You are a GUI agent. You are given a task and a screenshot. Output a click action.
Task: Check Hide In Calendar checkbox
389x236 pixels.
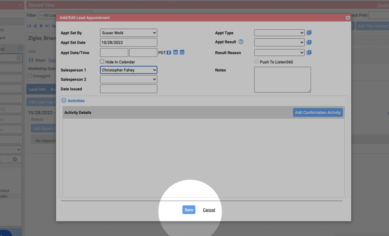coord(102,61)
